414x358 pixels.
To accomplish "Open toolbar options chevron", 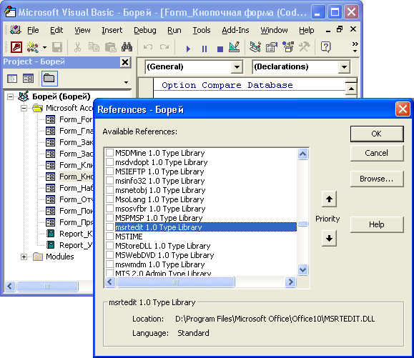I will point(355,46).
